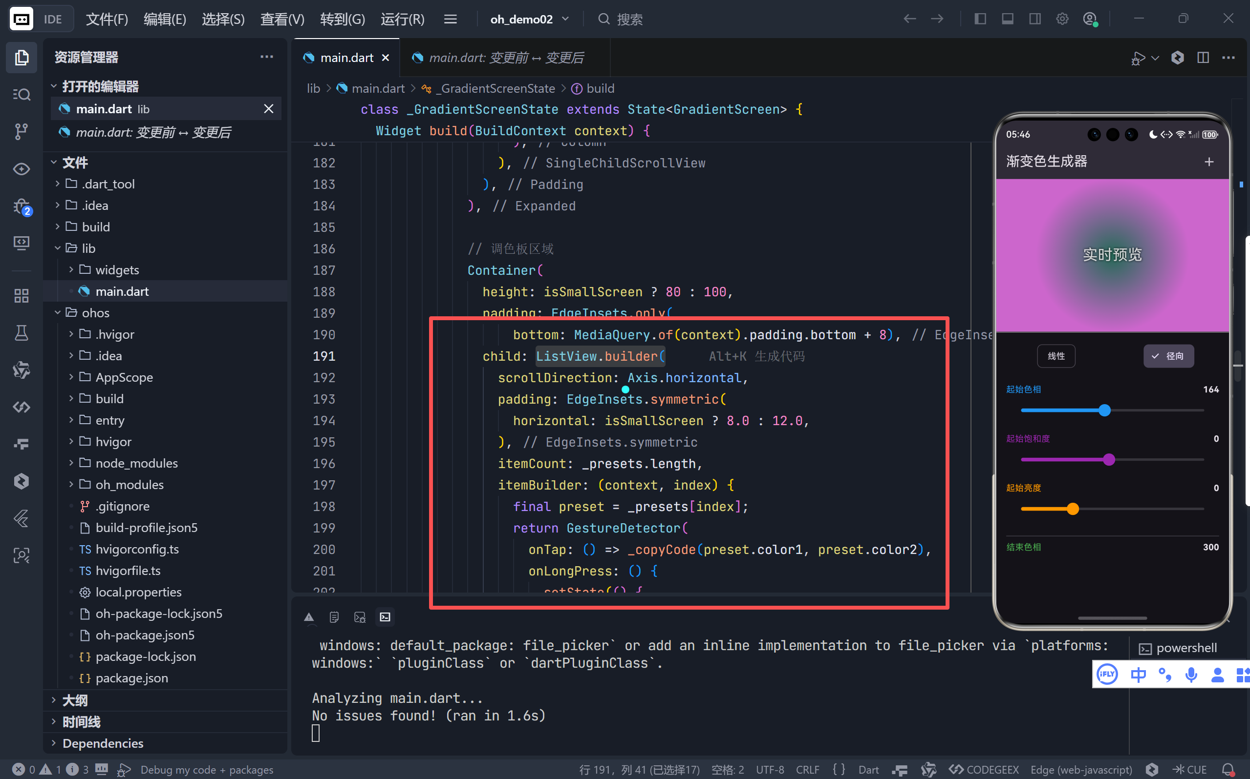Screen dimensions: 1250x779
Task: Click the 搜索 search field
Action: point(629,19)
